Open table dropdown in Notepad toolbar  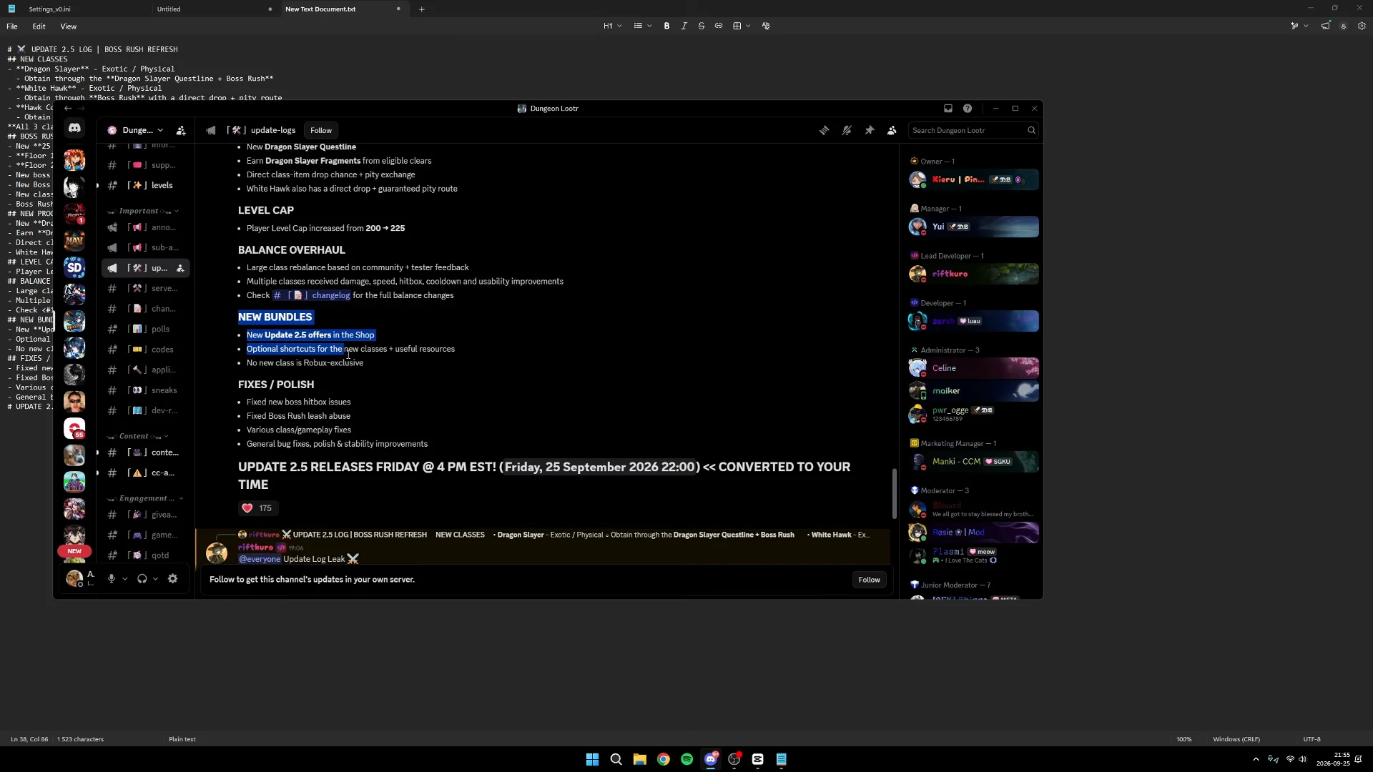point(742,26)
